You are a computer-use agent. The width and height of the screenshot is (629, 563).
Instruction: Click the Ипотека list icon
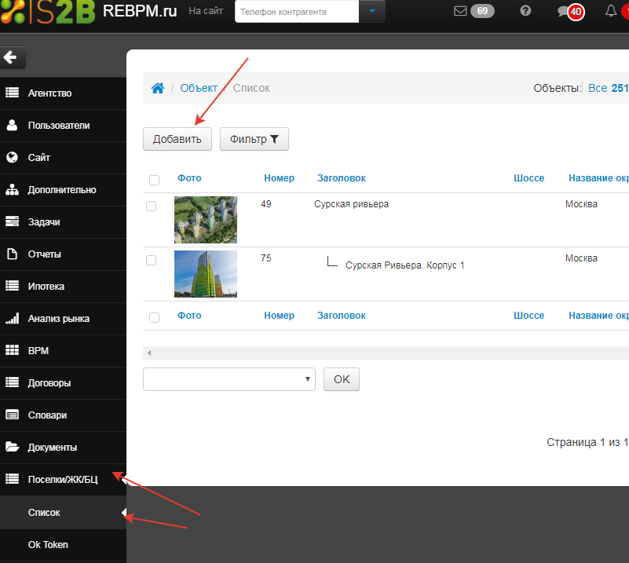click(x=12, y=286)
